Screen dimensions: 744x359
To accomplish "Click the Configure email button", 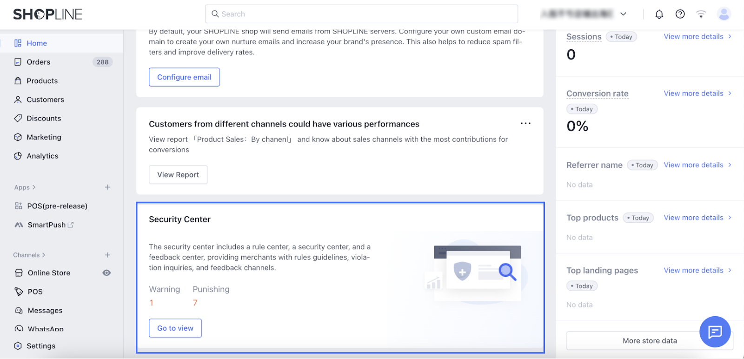I will point(184,77).
